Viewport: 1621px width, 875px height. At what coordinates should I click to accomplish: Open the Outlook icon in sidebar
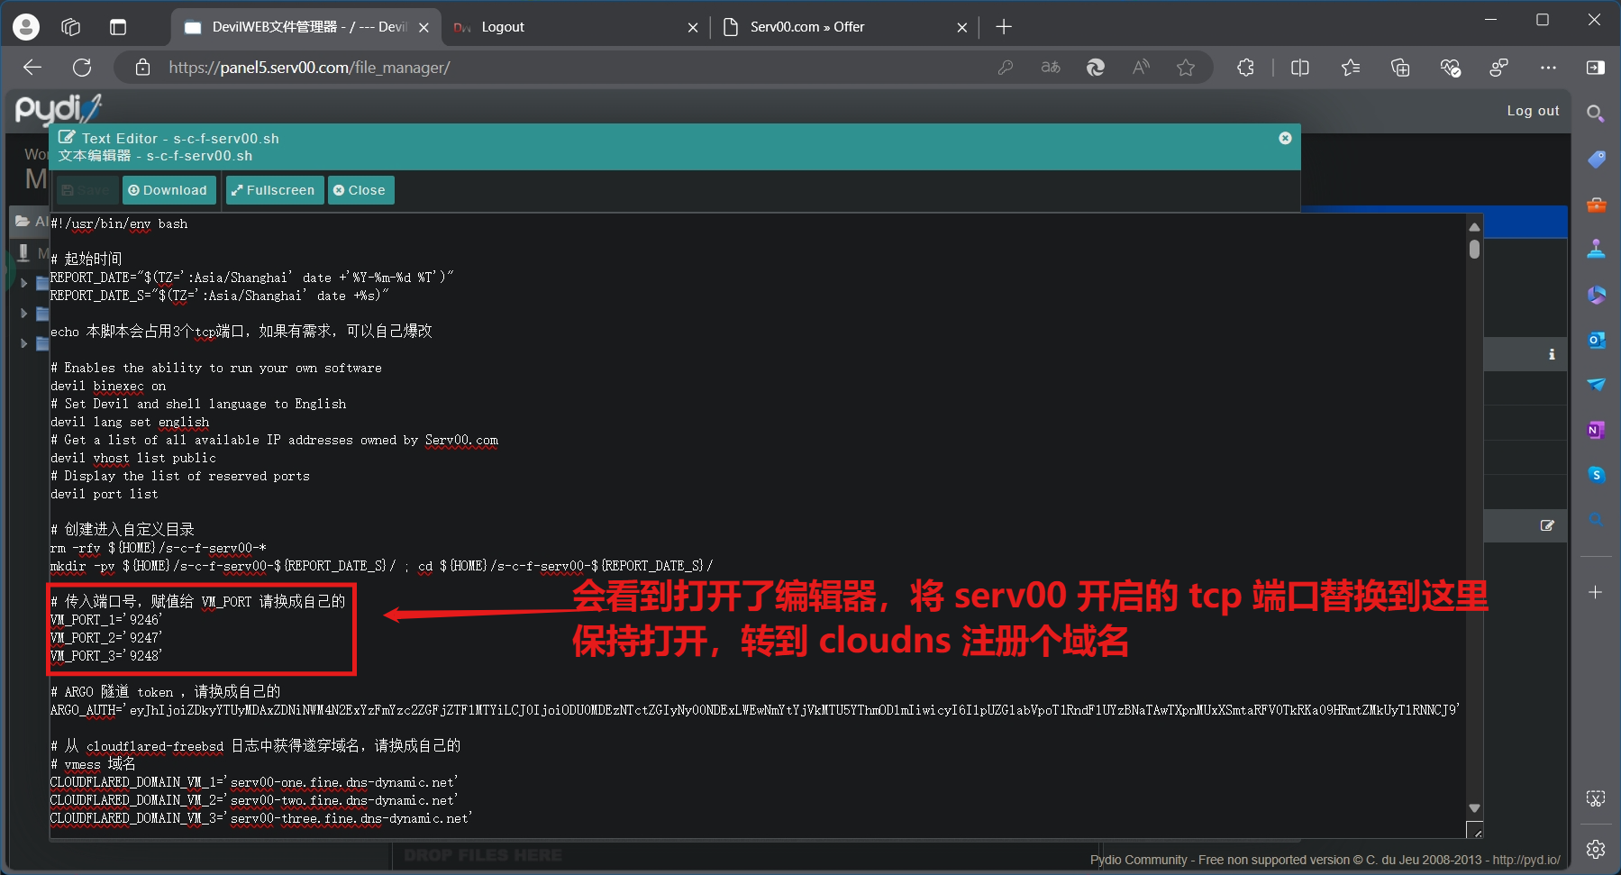(1596, 340)
